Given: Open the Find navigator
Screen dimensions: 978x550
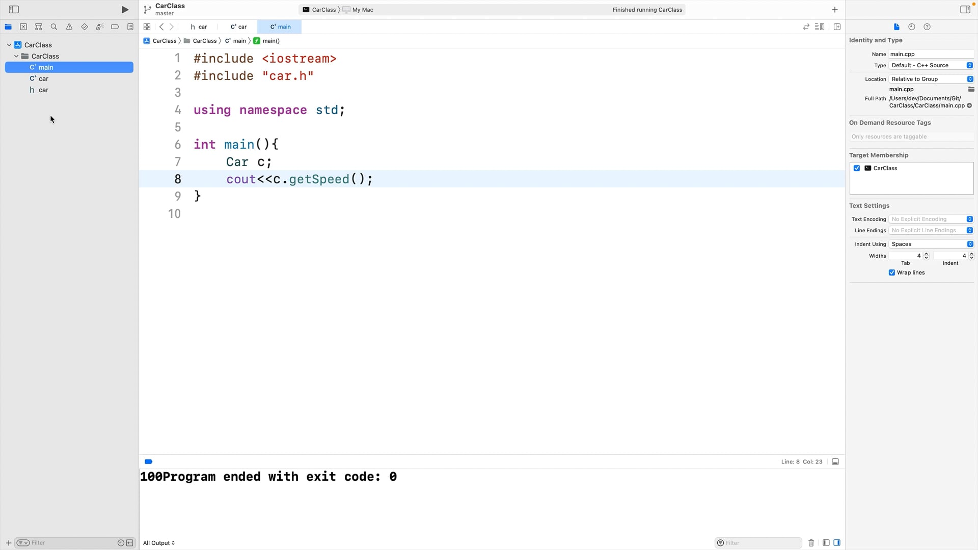Looking at the screenshot, I should (x=54, y=27).
